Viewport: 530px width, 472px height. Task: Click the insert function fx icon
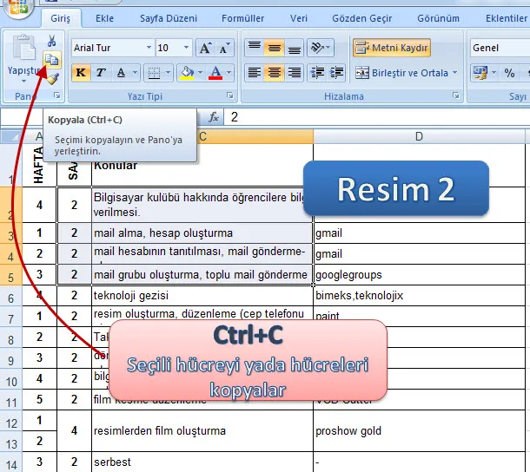click(214, 116)
